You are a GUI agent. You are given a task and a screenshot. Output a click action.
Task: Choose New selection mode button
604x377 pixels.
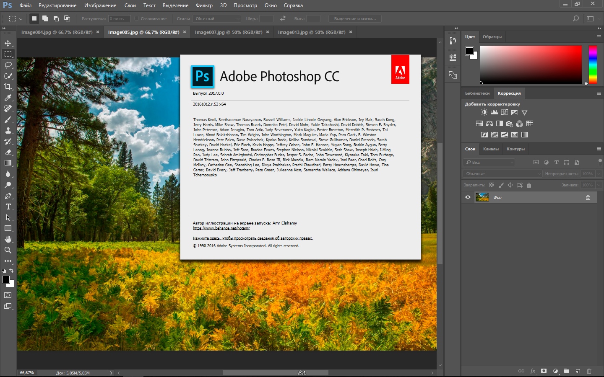coord(34,18)
